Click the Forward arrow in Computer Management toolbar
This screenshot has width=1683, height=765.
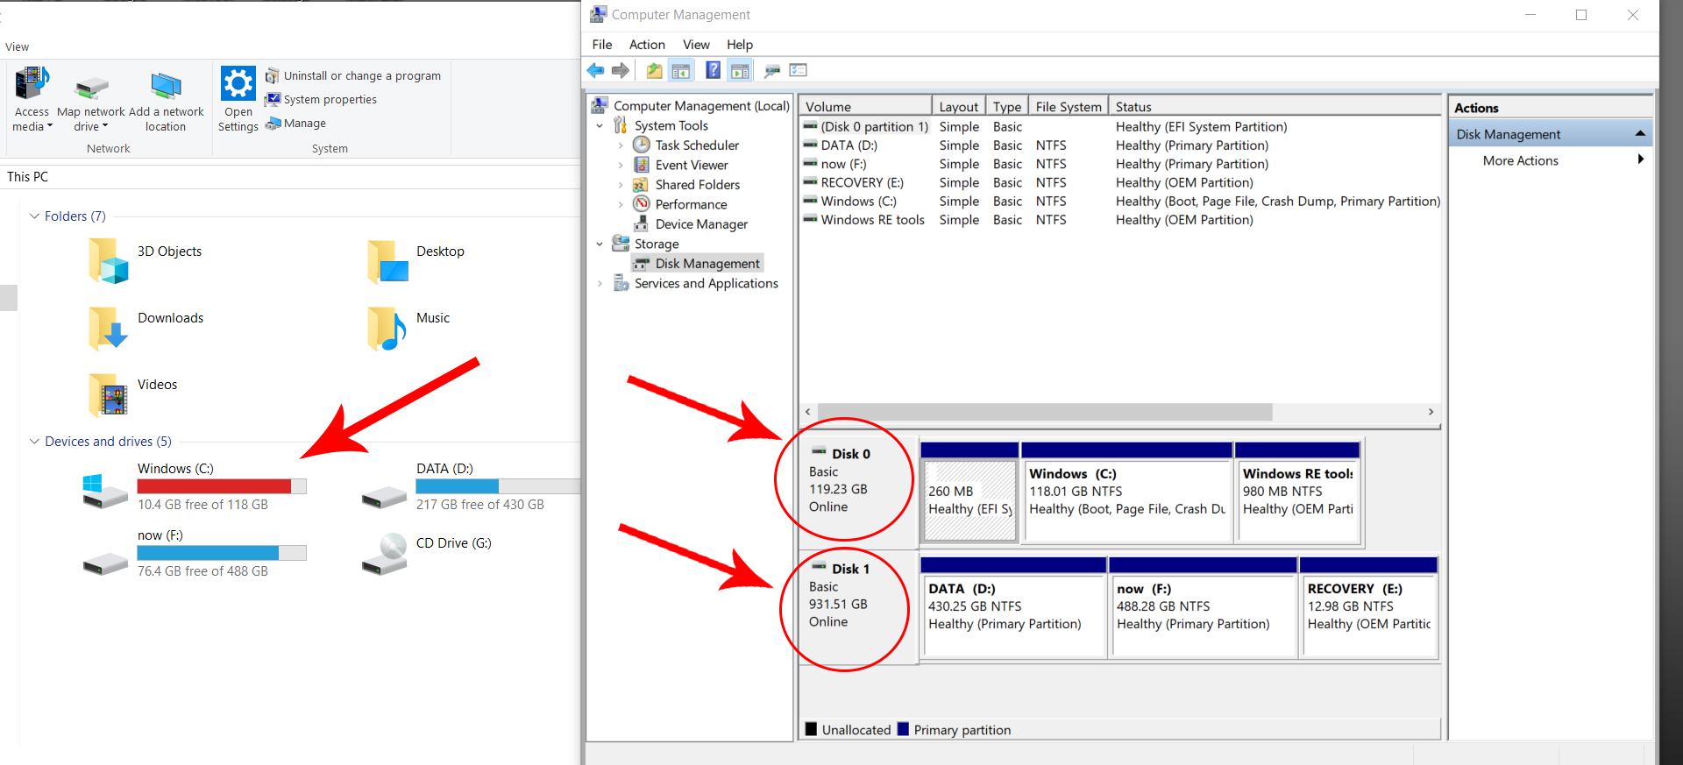tap(621, 70)
